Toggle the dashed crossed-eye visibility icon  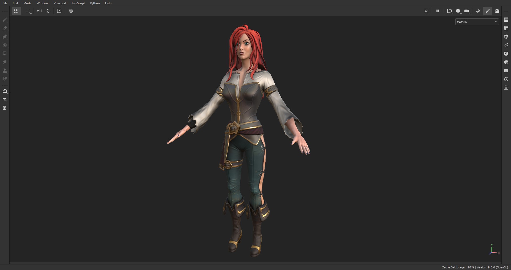point(426,11)
